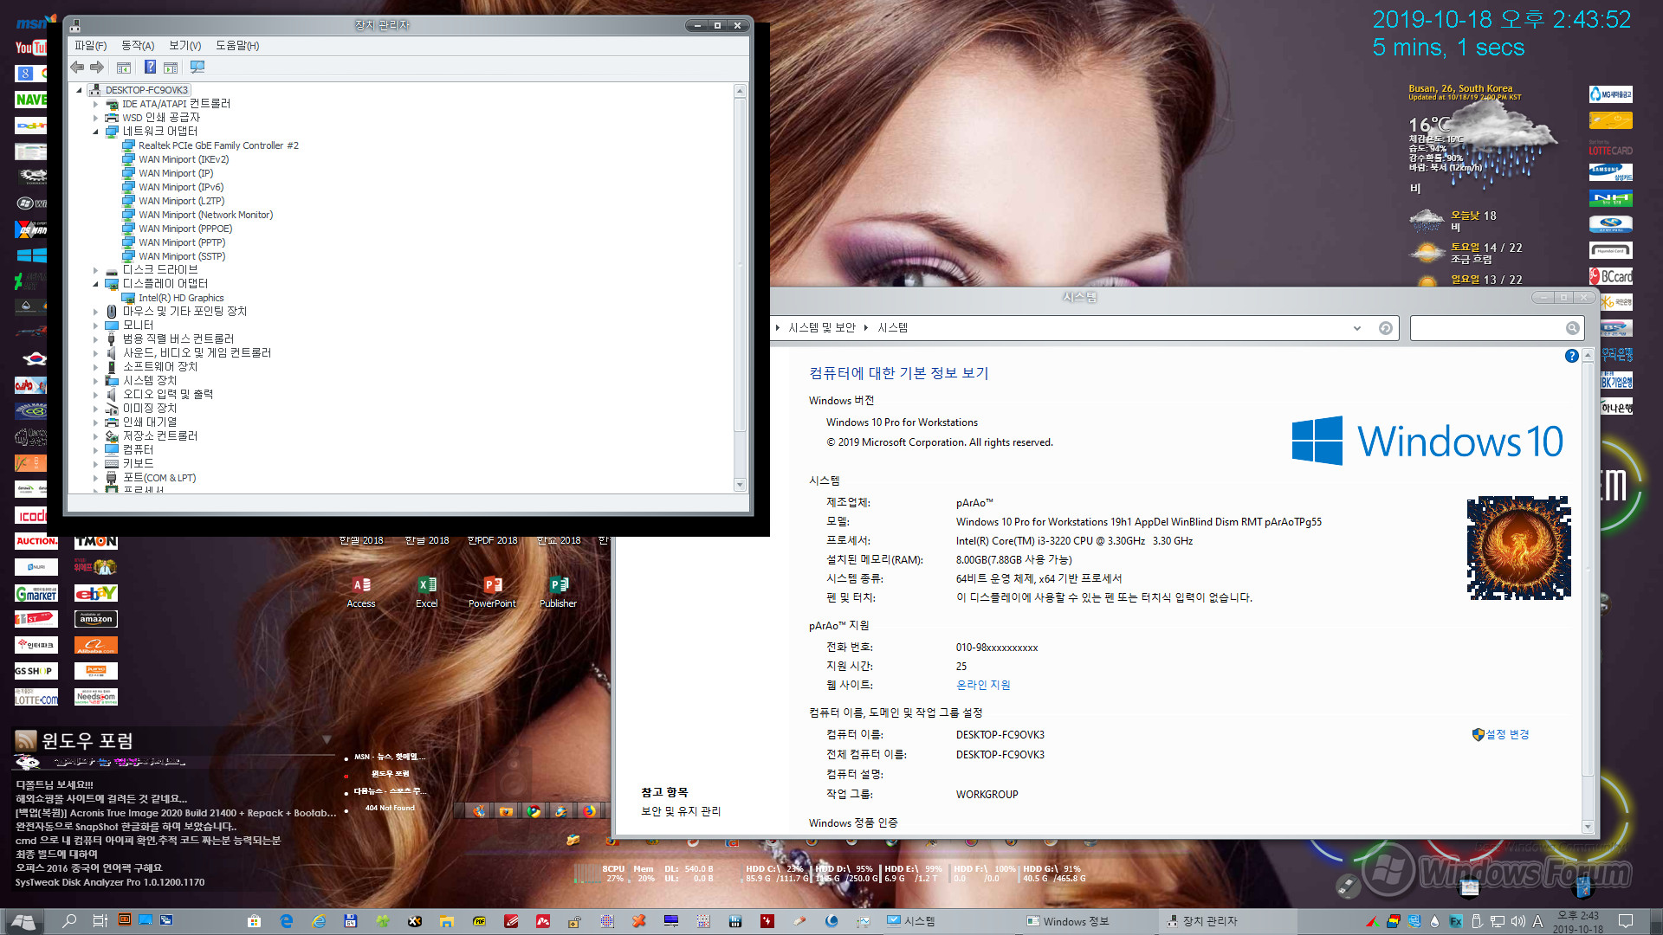Click the show/hide console tree toolbar icon
Screen dimensions: 1663x935
click(124, 68)
